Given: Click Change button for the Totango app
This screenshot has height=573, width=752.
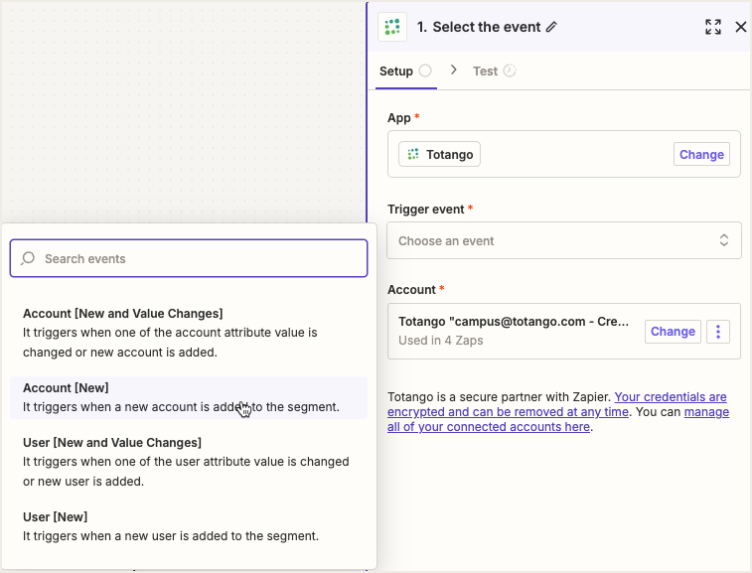Looking at the screenshot, I should tap(701, 154).
